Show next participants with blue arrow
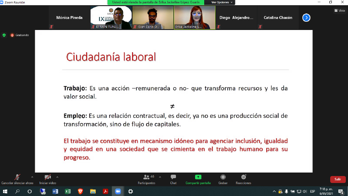This screenshot has height=196, width=348. tap(306, 17)
